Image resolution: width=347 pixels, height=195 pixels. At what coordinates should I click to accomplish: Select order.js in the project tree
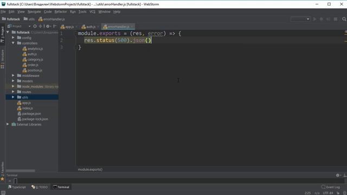pos(30,65)
